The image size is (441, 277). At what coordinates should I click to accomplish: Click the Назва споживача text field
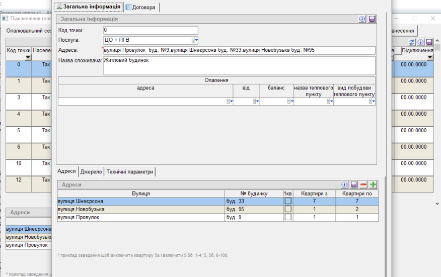click(x=239, y=65)
